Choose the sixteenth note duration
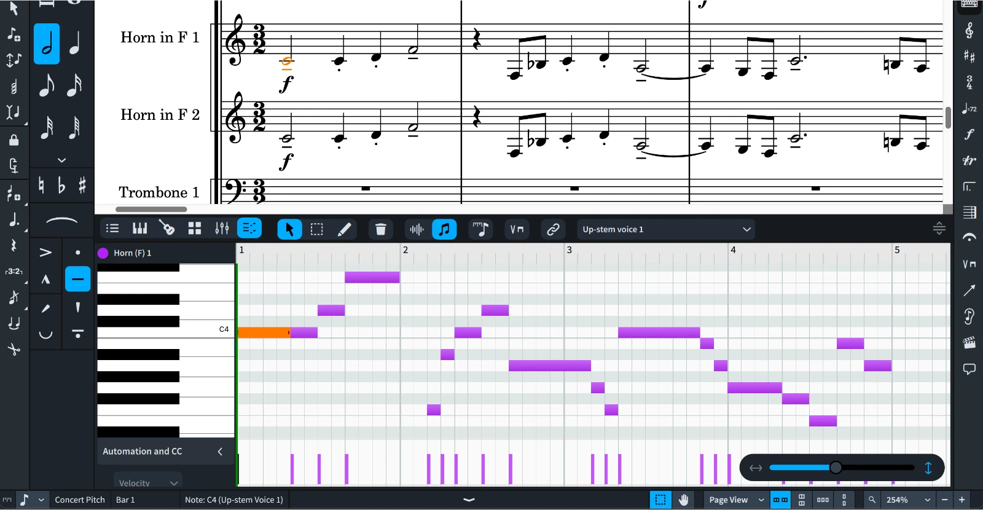 [x=75, y=85]
